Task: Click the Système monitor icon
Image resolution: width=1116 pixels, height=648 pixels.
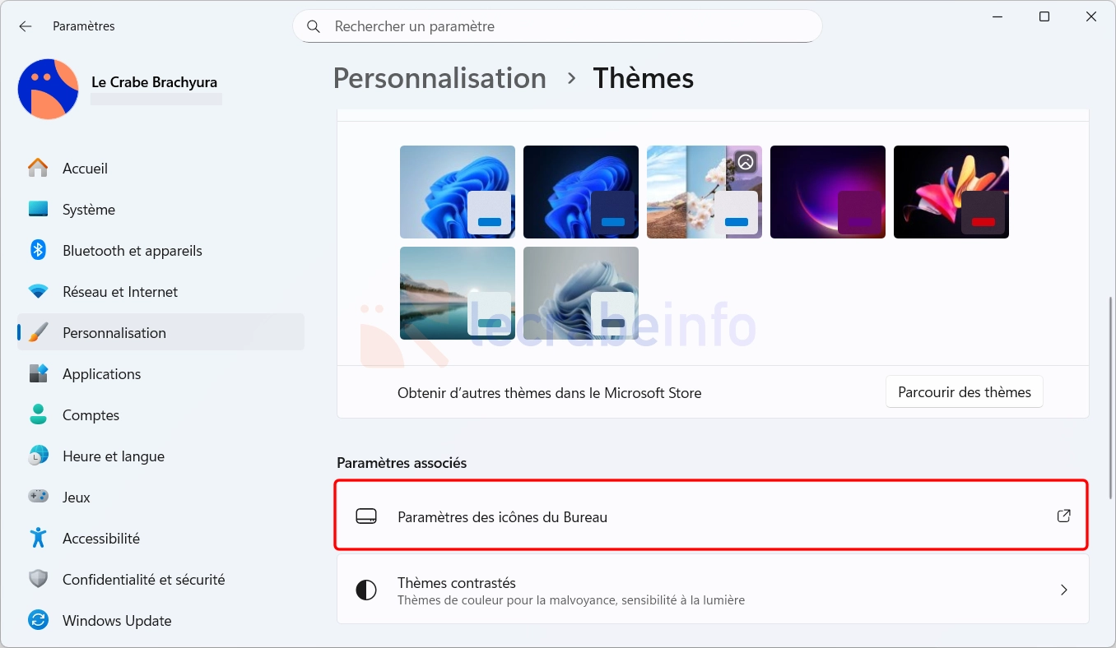Action: coord(38,209)
